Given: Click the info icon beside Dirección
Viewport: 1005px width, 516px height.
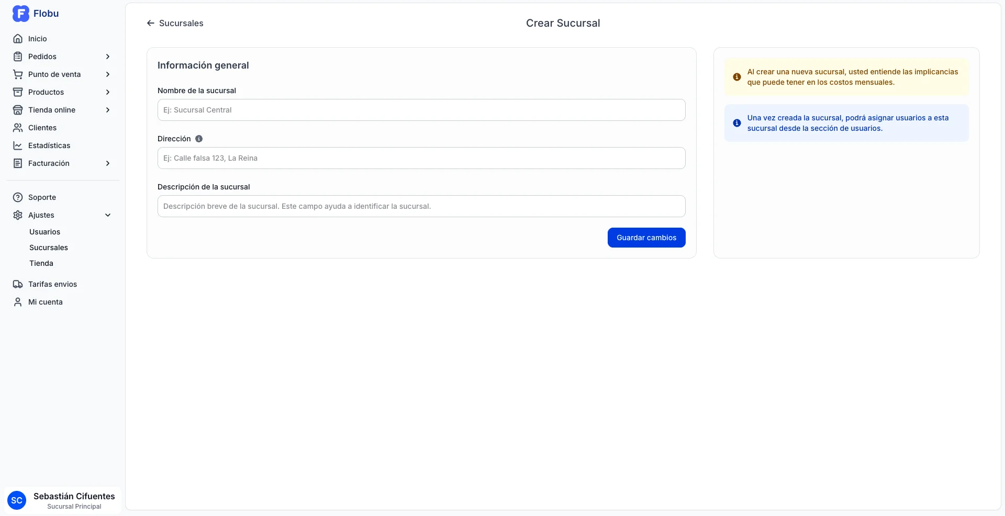Looking at the screenshot, I should [199, 139].
